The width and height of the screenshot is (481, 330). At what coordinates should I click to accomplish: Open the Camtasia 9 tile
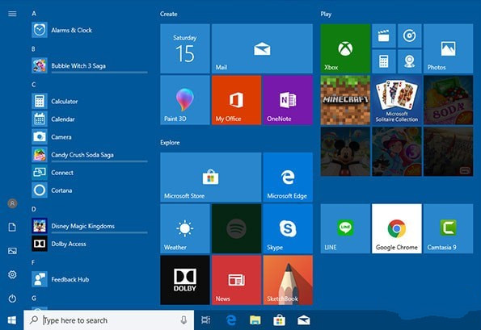(448, 228)
